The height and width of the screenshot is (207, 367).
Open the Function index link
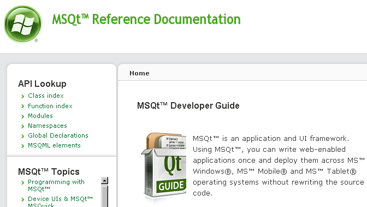click(50, 106)
